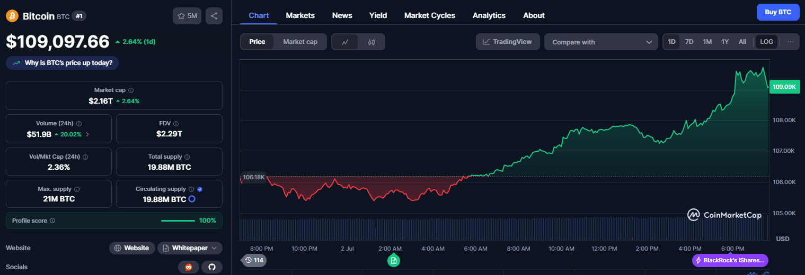The image size is (805, 275).
Task: Set chart range to All
Action: [742, 42]
